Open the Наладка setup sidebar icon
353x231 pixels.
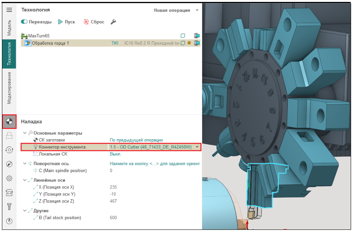[10, 122]
